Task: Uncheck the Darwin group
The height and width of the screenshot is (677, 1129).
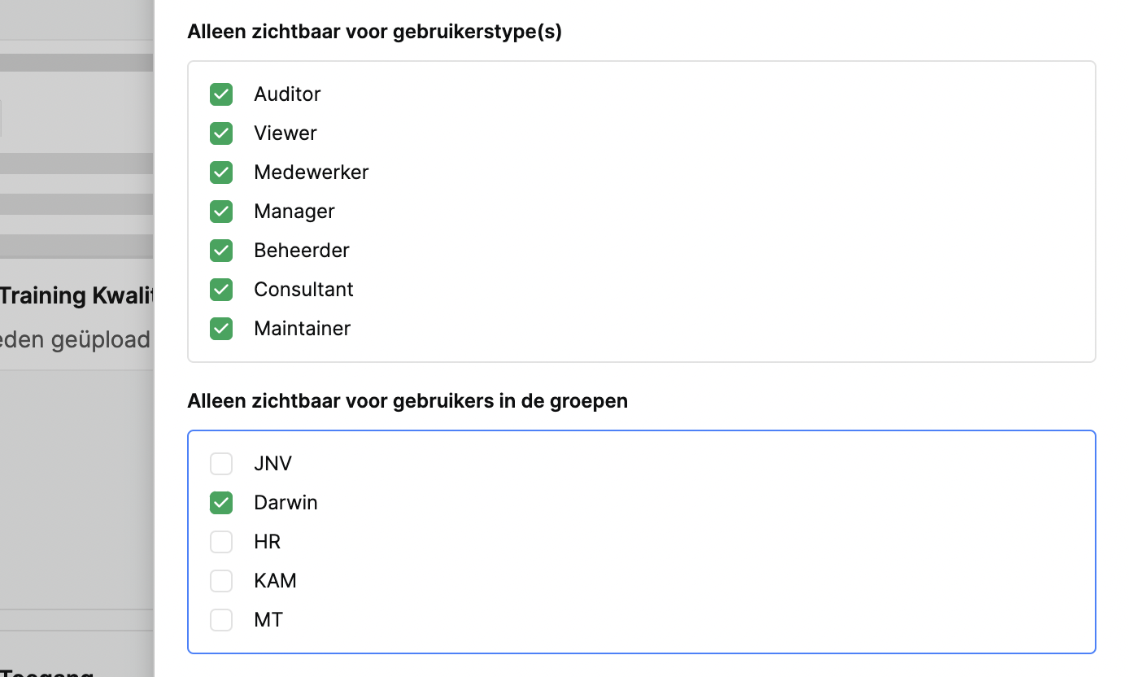Action: [x=221, y=503]
